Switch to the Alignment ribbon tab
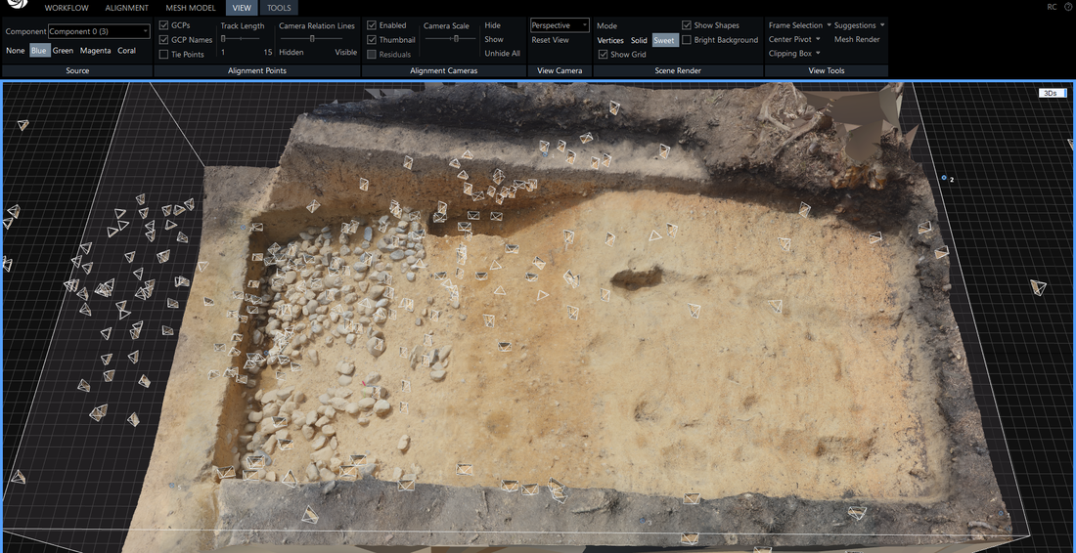1076x553 pixels. pos(126,8)
